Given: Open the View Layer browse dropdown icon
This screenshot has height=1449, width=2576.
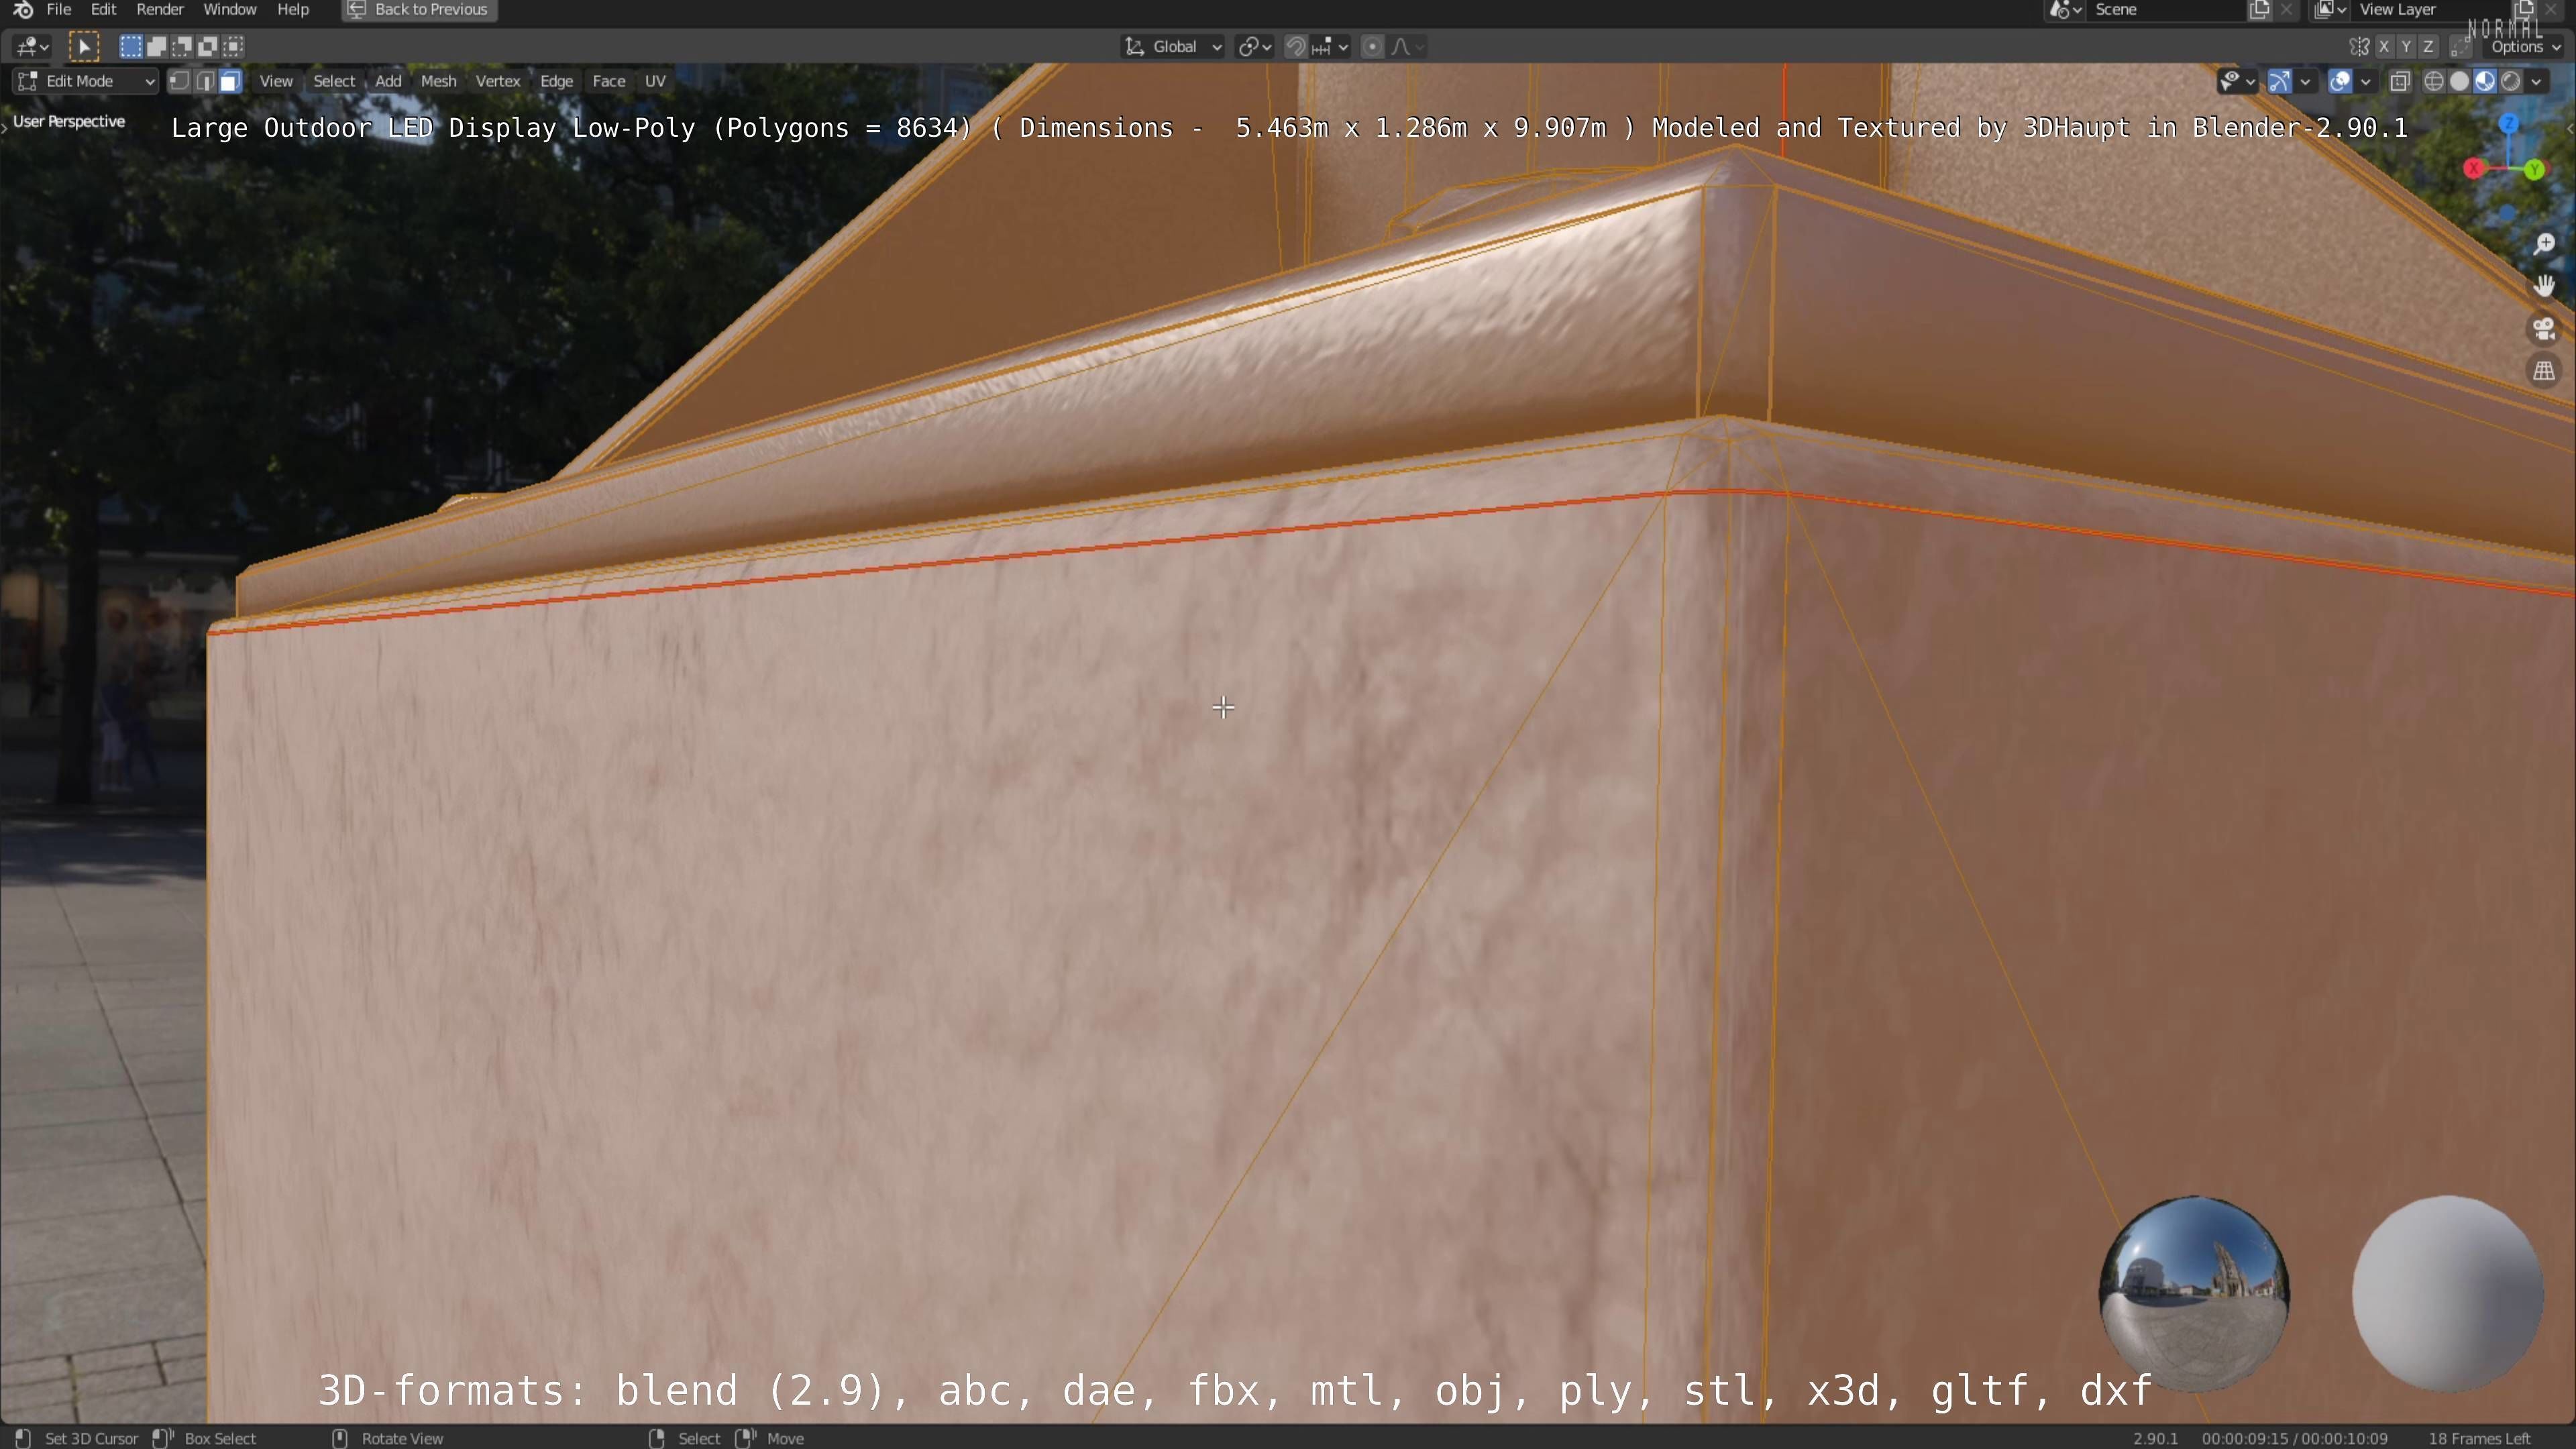Looking at the screenshot, I should [2330, 10].
